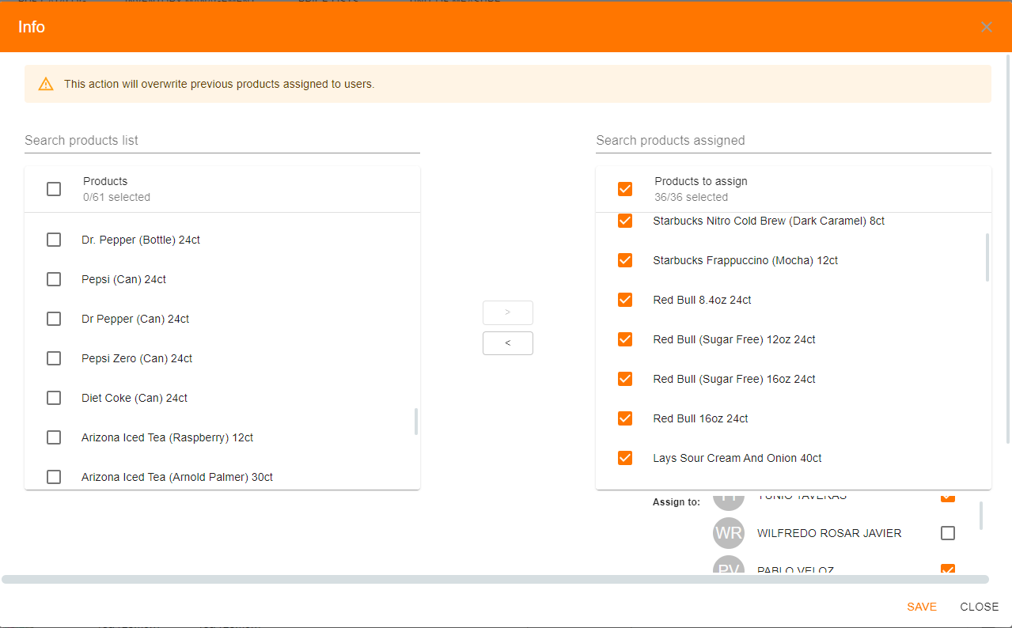Tick the checkbox for Wilfredo Rosar Javier
This screenshot has height=628, width=1012.
click(948, 533)
